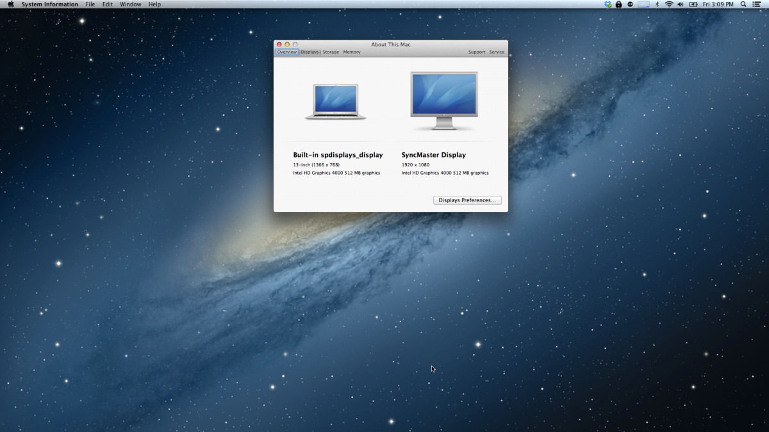Open the System Information app menu
This screenshot has width=769, height=432.
[50, 4]
